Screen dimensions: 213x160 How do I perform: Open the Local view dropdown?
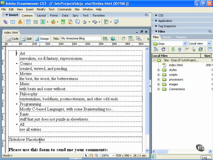(x=200, y=43)
